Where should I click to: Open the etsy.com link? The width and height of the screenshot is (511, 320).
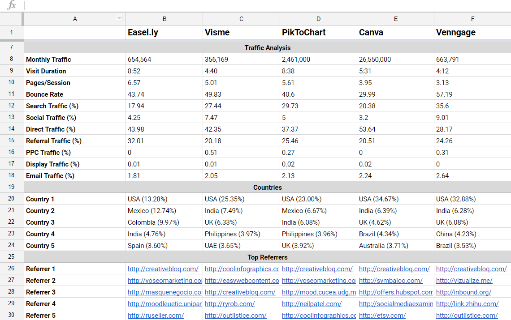pos(382,316)
